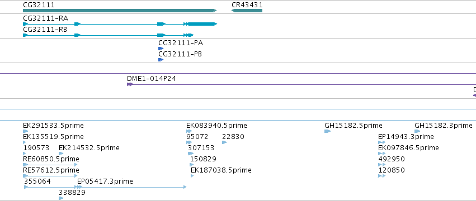
Task: Select the EK083940.5prime EST arrow
Action: (189, 131)
